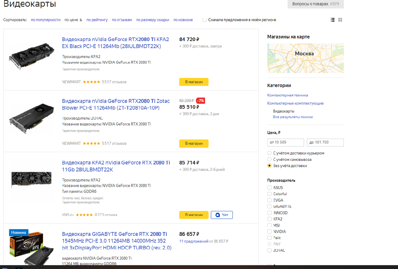Open 'Все результаты поиска' link

293,117
